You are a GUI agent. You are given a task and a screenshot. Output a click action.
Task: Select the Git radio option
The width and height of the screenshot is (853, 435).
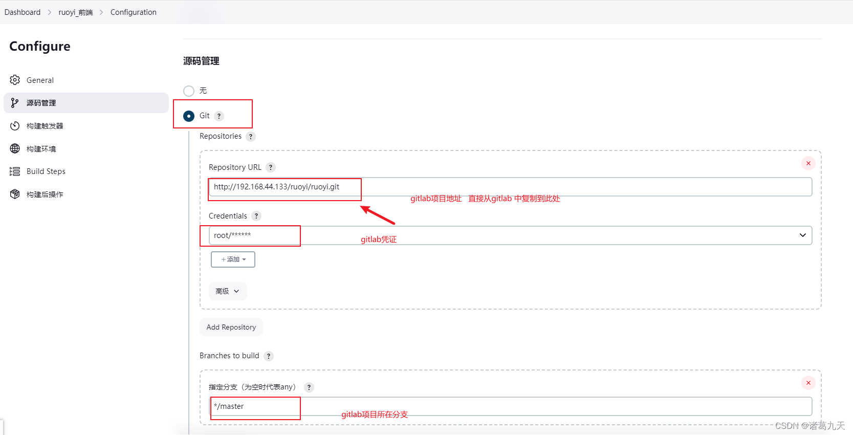click(x=189, y=116)
